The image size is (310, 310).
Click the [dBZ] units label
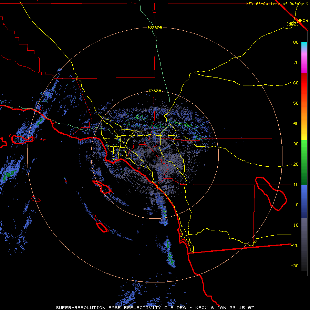[x=292, y=24]
